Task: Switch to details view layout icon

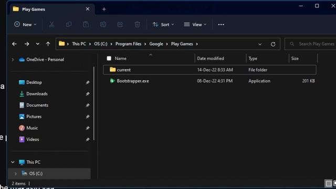Action: [328, 183]
